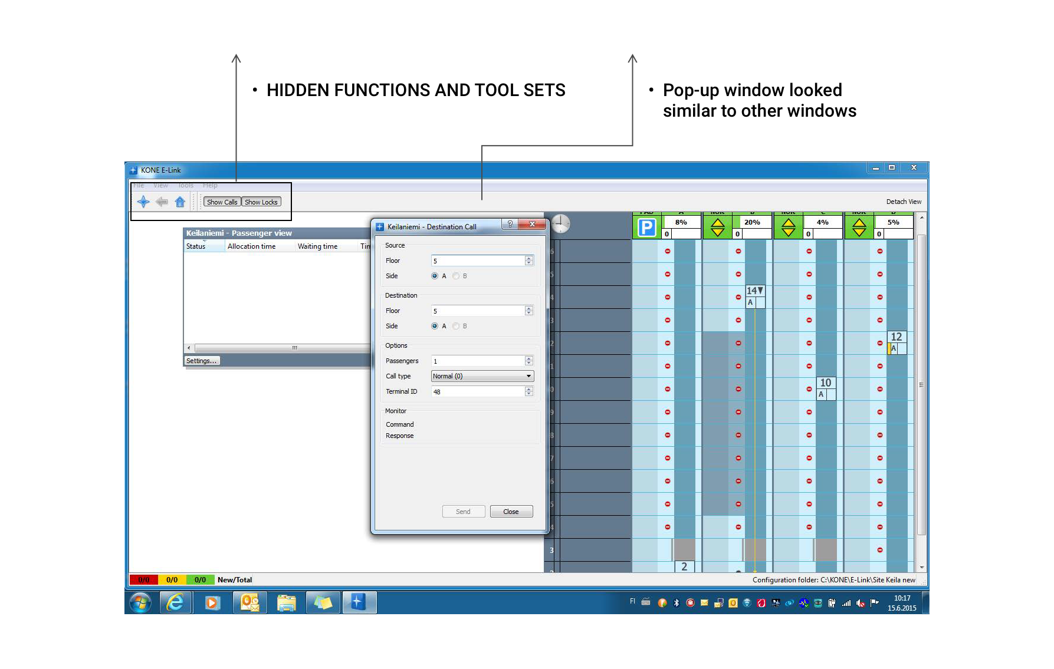The width and height of the screenshot is (1054, 669).
Task: Decrease the Passengers spinner value
Action: pos(529,363)
